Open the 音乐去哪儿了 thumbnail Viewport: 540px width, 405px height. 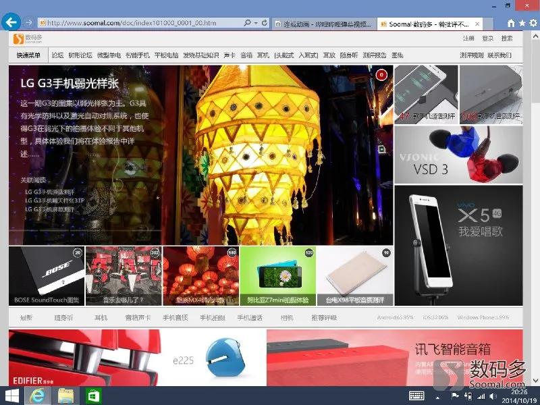tap(124, 276)
